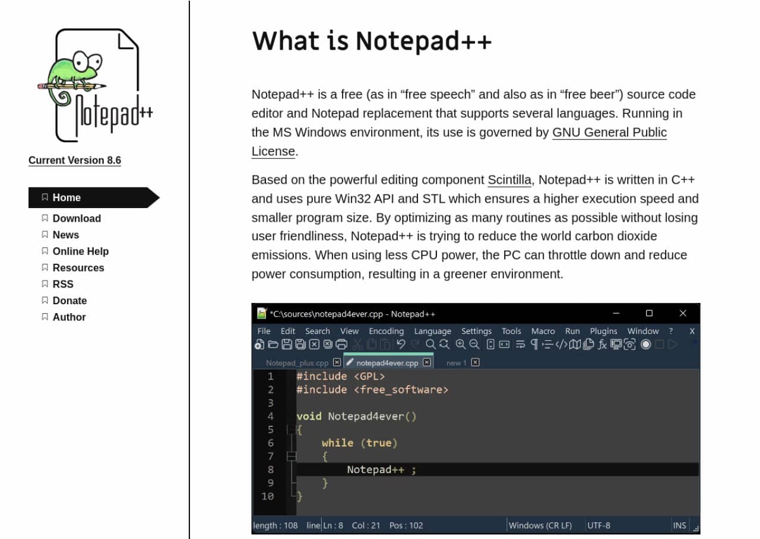Open the News sidebar link
Image resolution: width=760 pixels, height=539 pixels.
[x=65, y=235]
